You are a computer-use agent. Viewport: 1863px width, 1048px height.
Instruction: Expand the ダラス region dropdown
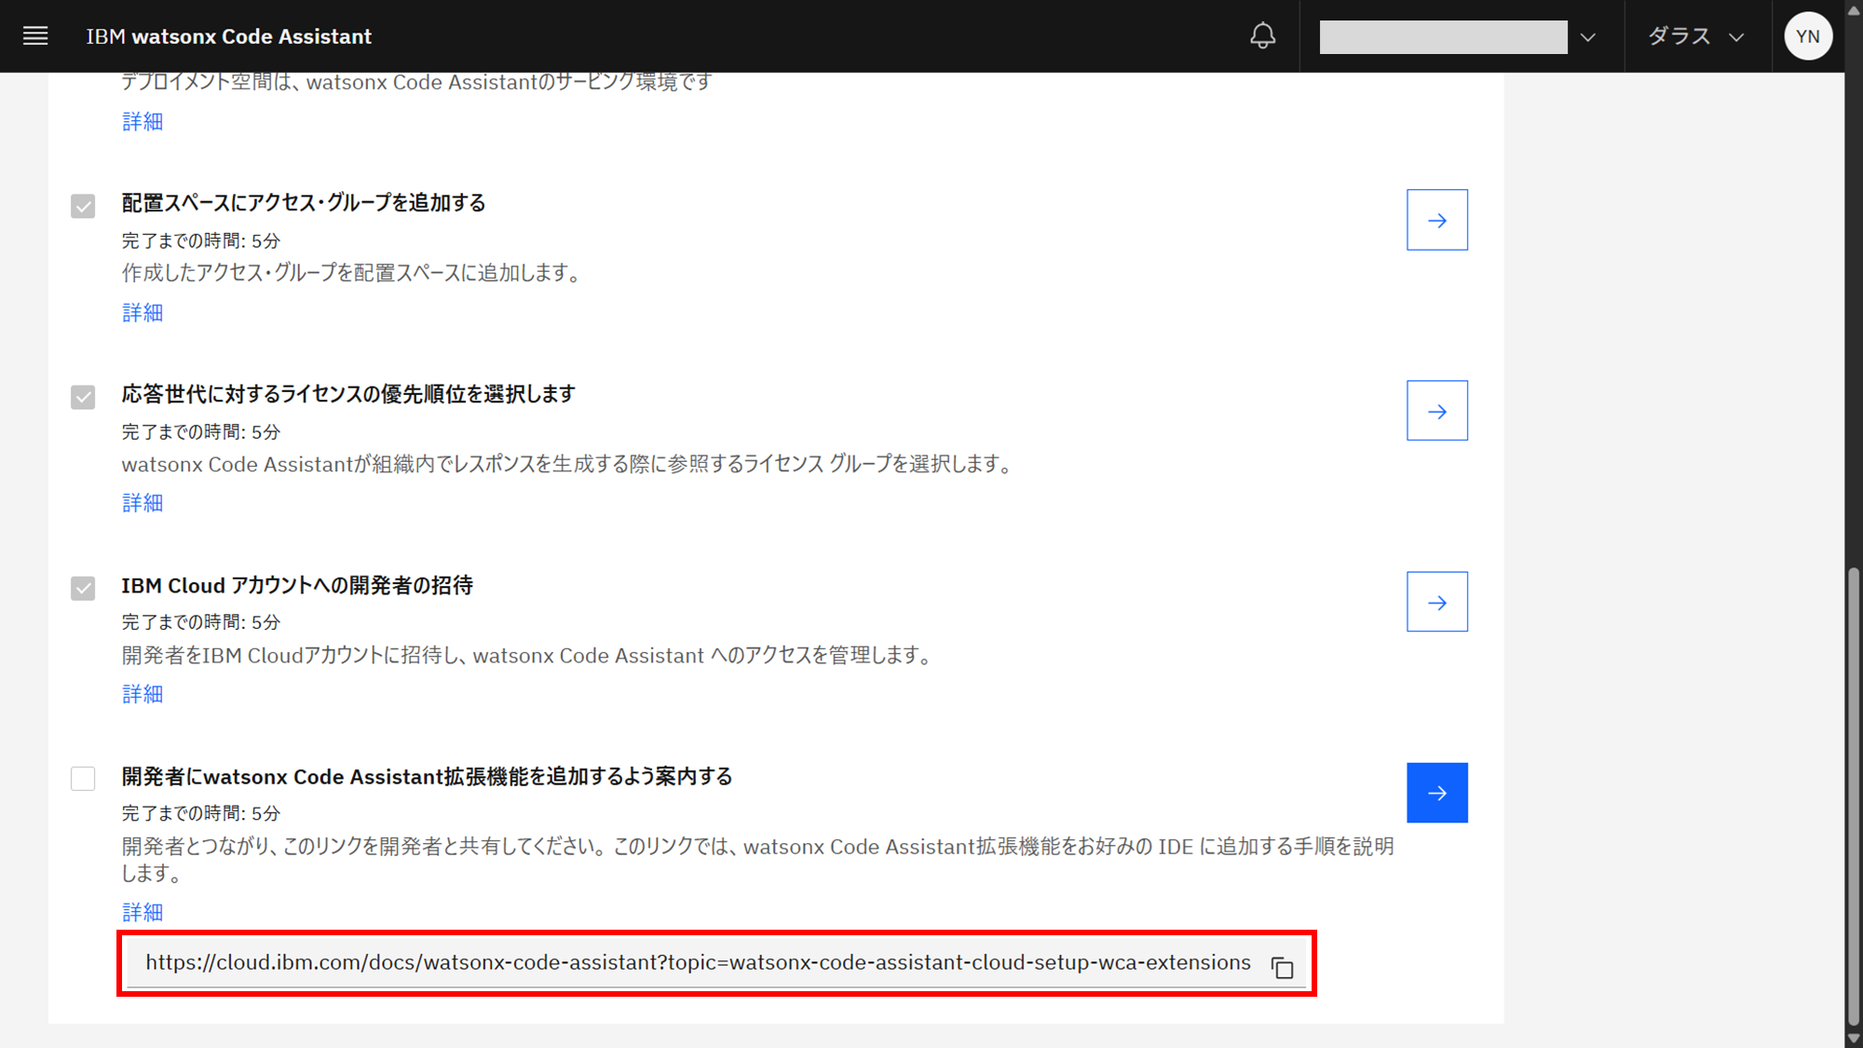click(x=1695, y=36)
